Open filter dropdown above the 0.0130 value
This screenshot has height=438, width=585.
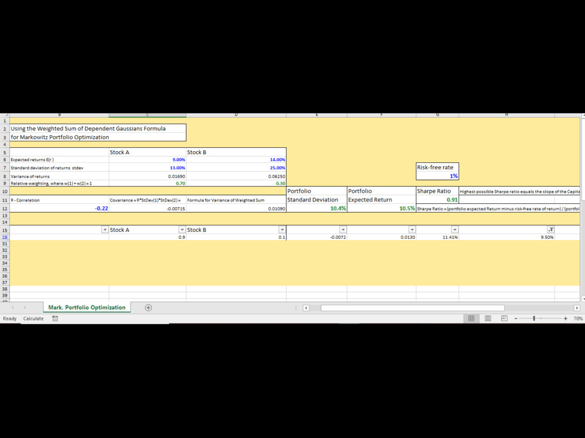[412, 230]
